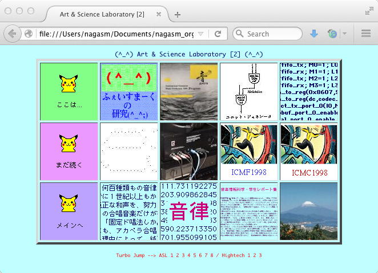Open the Japanese text 何百種類もの音律 thumbnail
Screen dimensions: 378x273
(128, 211)
